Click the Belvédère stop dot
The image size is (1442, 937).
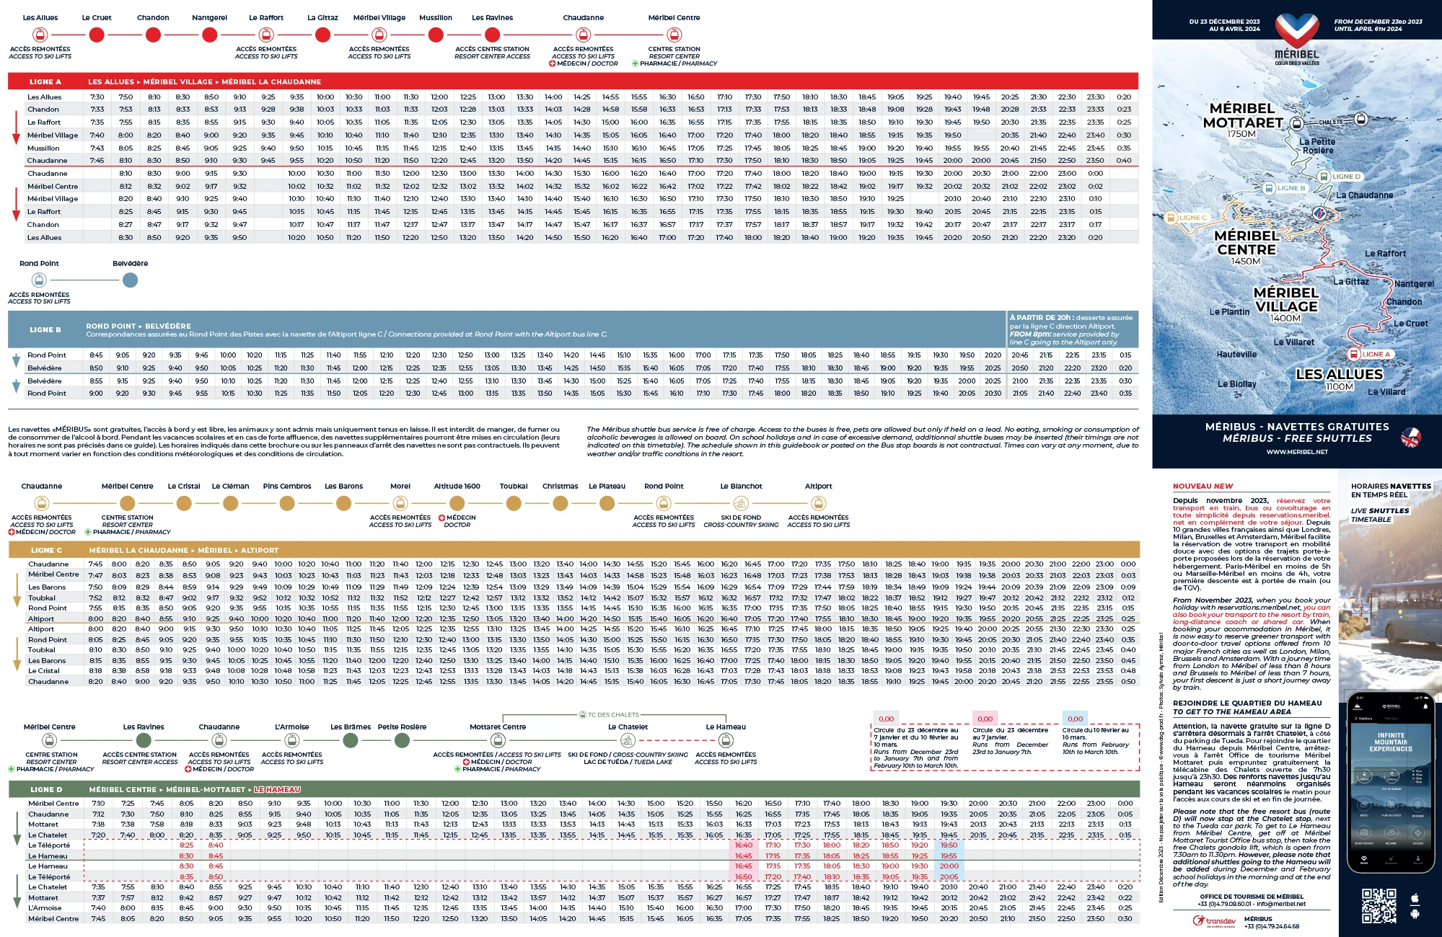(x=130, y=280)
